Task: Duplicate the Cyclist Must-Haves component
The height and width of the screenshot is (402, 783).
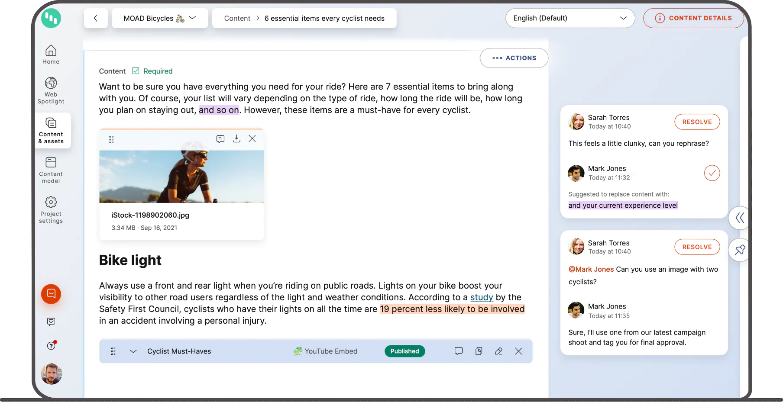Action: pyautogui.click(x=479, y=351)
